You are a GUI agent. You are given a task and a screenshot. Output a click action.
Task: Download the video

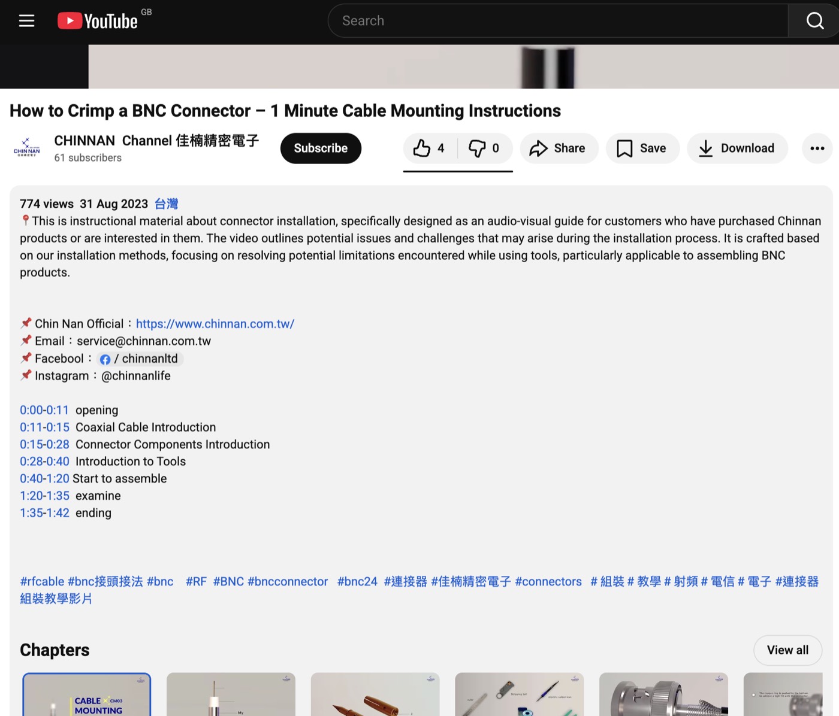tap(737, 148)
